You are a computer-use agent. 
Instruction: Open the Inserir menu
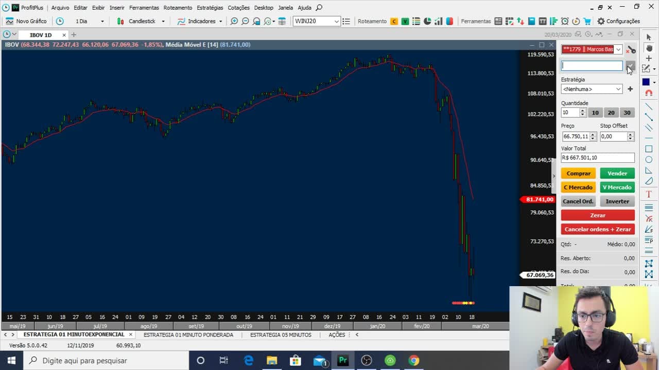pos(117,8)
